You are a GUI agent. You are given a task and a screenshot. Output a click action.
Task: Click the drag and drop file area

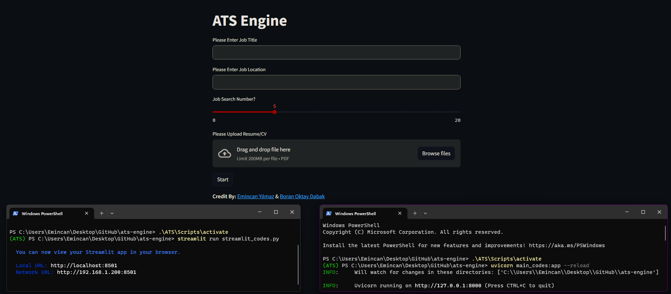pos(336,154)
